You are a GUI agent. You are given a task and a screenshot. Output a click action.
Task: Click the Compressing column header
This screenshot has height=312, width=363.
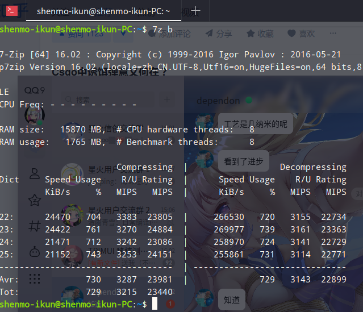pos(144,167)
